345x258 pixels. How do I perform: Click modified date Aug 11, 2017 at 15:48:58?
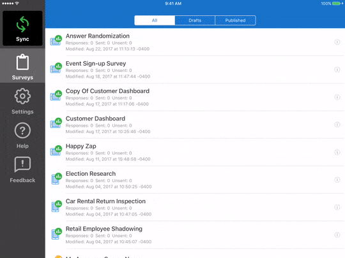pos(108,159)
